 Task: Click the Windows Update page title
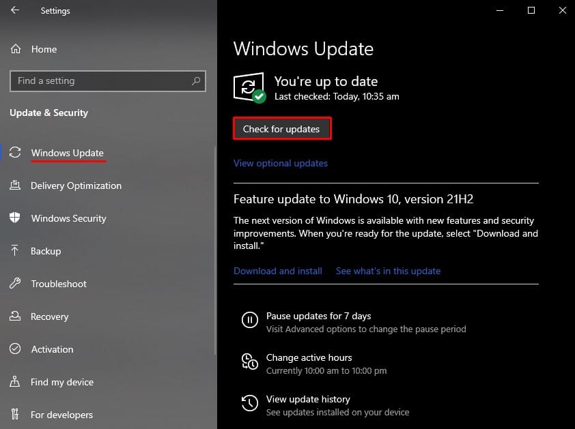pos(304,48)
